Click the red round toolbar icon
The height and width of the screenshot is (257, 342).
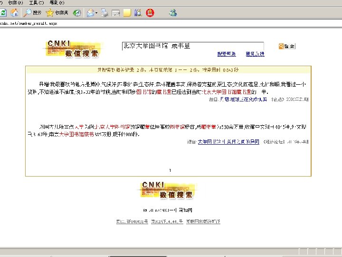click(150, 13)
